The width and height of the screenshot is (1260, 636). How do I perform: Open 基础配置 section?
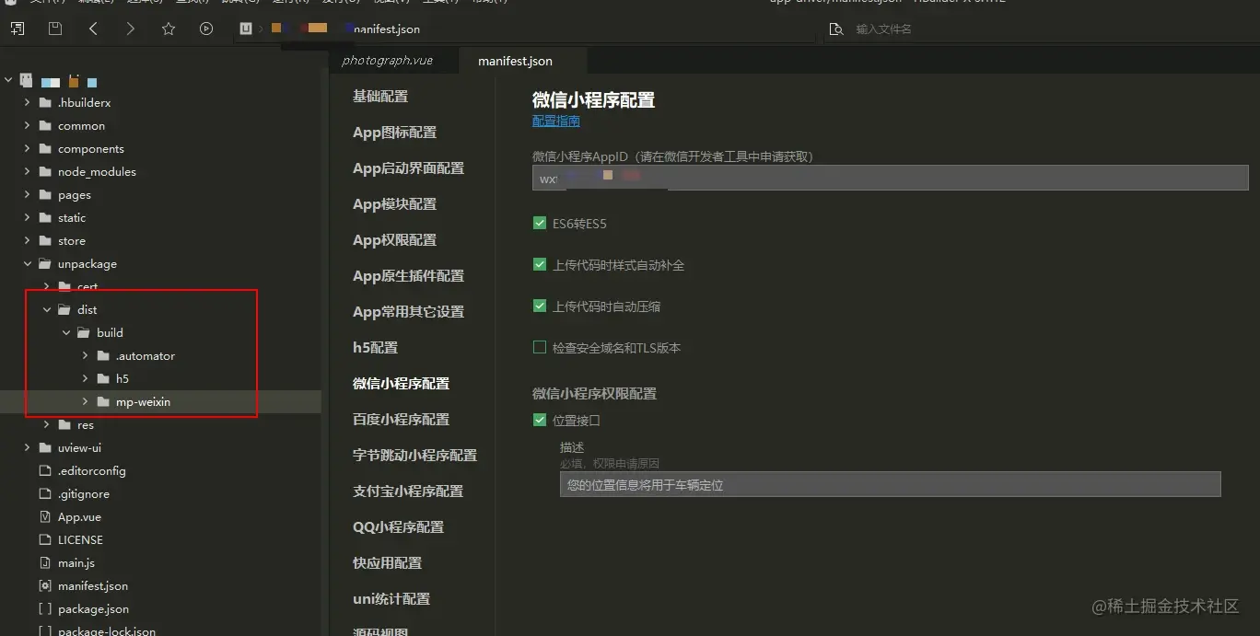pos(380,96)
